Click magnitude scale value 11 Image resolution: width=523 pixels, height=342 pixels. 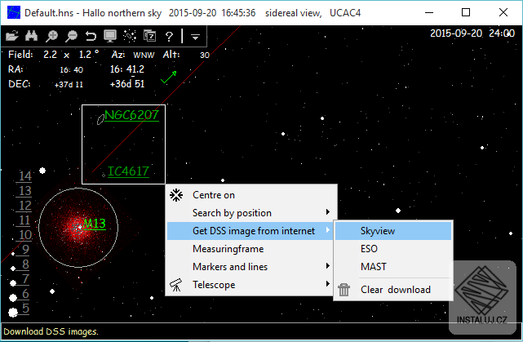click(x=24, y=220)
